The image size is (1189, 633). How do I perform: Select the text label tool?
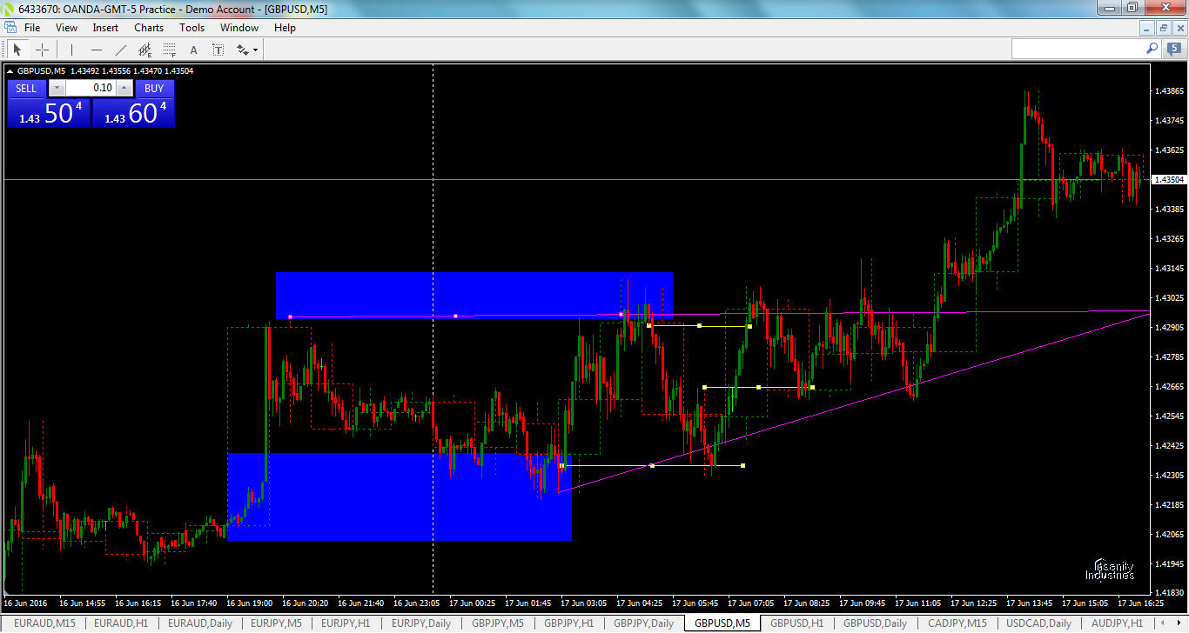click(219, 49)
